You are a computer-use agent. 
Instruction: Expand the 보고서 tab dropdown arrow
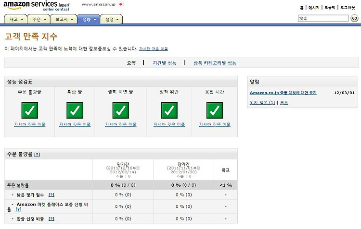point(72,20)
